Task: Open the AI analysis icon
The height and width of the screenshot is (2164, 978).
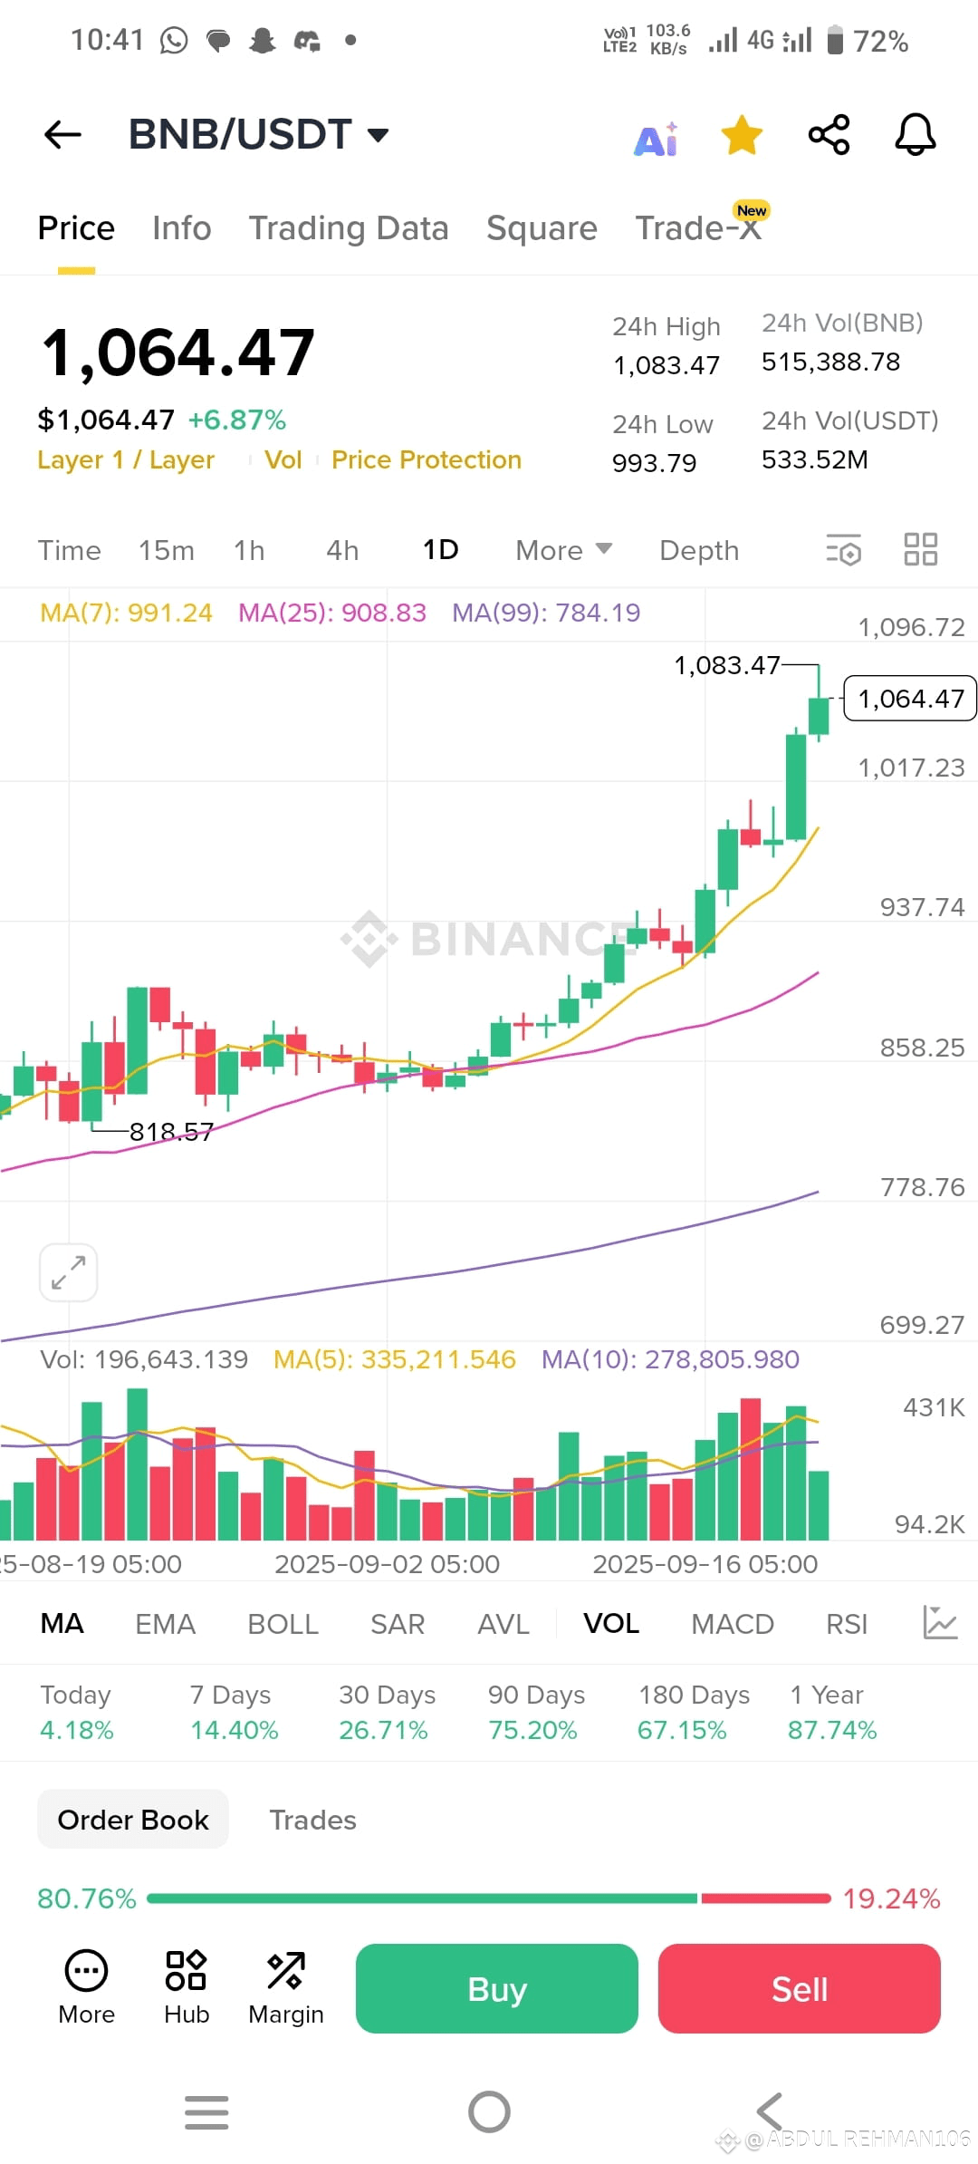Action: pos(657,139)
